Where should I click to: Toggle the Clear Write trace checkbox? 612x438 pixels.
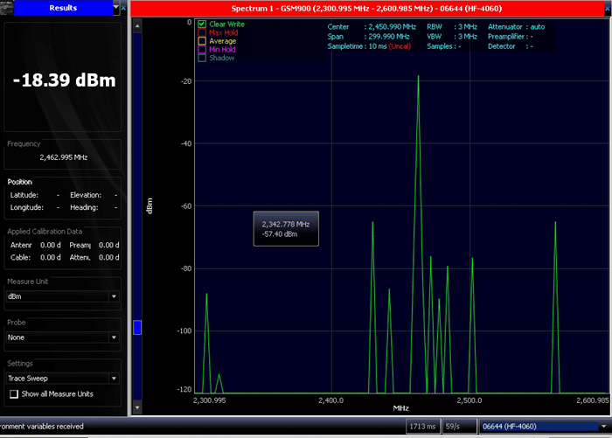click(x=202, y=24)
